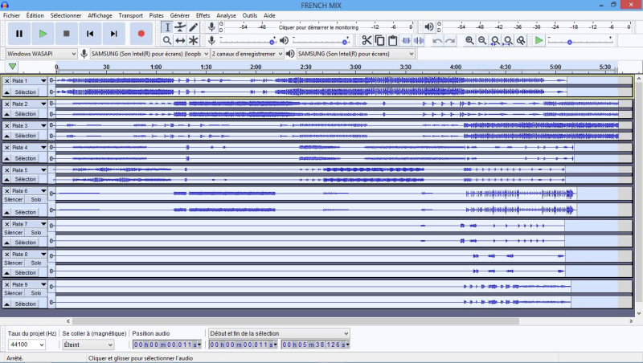Skip to start of the project

[91, 33]
